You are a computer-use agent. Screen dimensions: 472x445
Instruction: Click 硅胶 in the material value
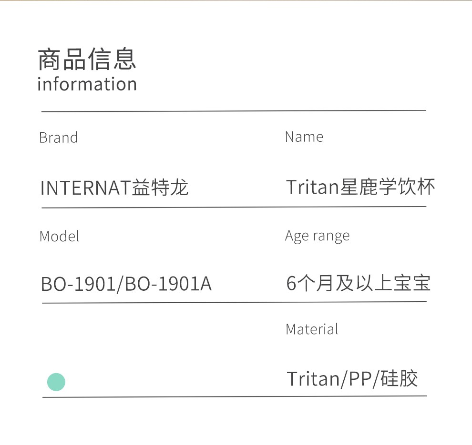(x=399, y=379)
